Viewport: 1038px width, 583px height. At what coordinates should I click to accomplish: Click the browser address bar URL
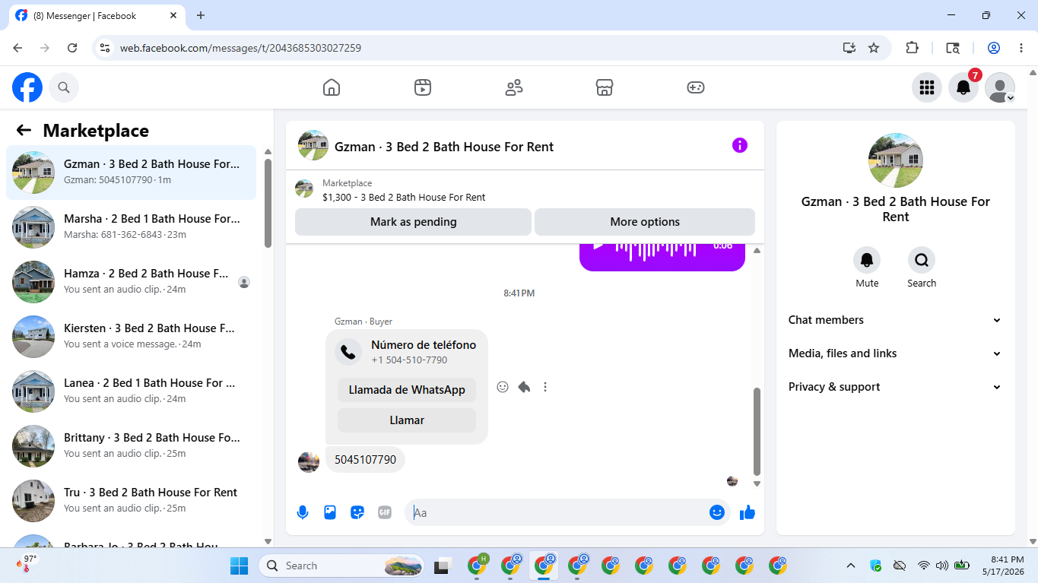pyautogui.click(x=240, y=48)
